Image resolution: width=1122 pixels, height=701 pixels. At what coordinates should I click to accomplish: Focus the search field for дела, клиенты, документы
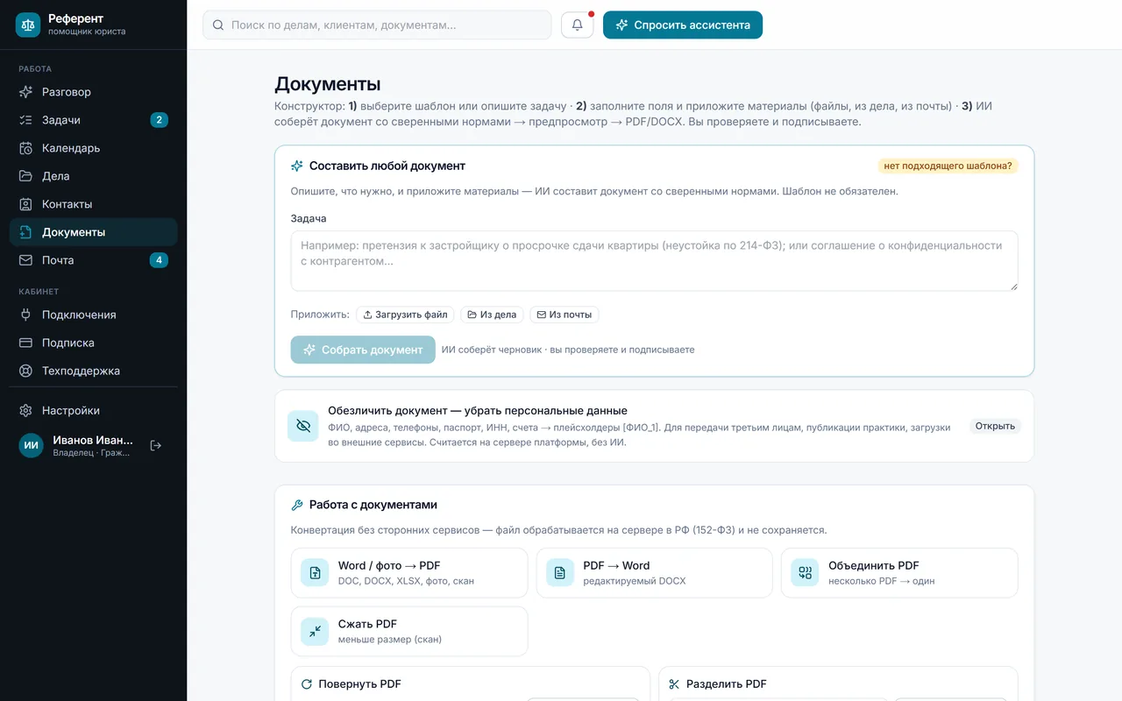pos(377,25)
